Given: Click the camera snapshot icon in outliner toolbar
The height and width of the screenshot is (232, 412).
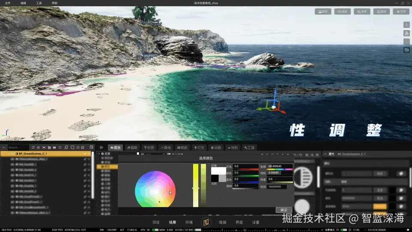Looking at the screenshot, I should pyautogui.click(x=49, y=147).
